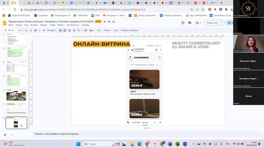Click the Insert shape icon
This screenshot has height=148, width=264.
[x=74, y=30]
